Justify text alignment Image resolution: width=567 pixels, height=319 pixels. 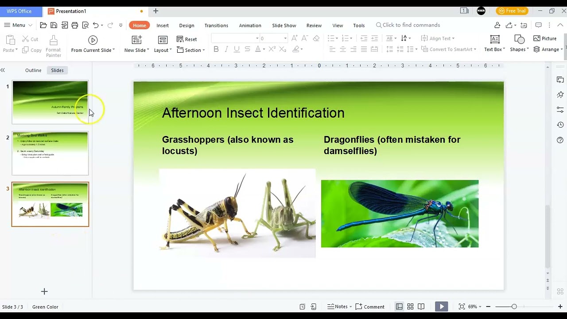pyautogui.click(x=364, y=49)
